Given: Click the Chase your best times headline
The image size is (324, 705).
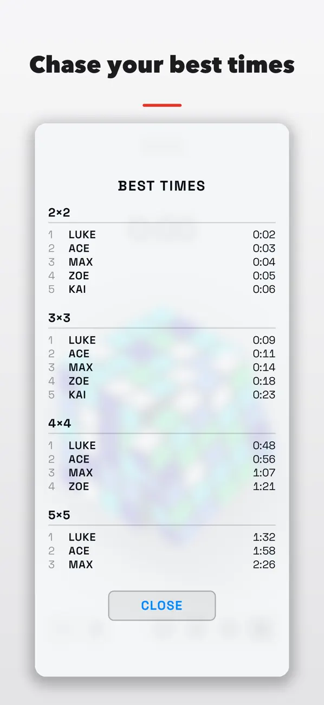Looking at the screenshot, I should (x=162, y=65).
